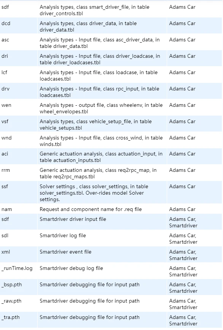Click the 'drv' extension cell
Image resolution: width=223 pixels, height=330 pixels.
5,89
